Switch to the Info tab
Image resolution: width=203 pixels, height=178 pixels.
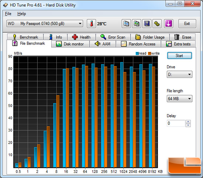click(x=55, y=37)
